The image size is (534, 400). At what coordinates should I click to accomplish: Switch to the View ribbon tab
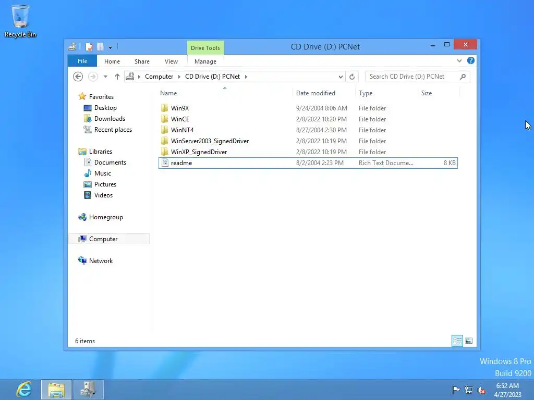[171, 61]
